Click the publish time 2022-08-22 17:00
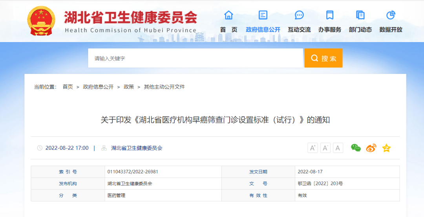Viewport: 424px width, 217px height. pos(67,148)
